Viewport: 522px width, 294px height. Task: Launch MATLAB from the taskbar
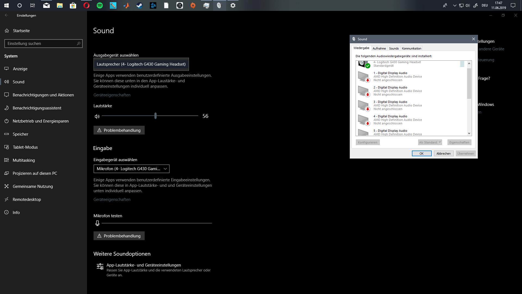click(126, 5)
